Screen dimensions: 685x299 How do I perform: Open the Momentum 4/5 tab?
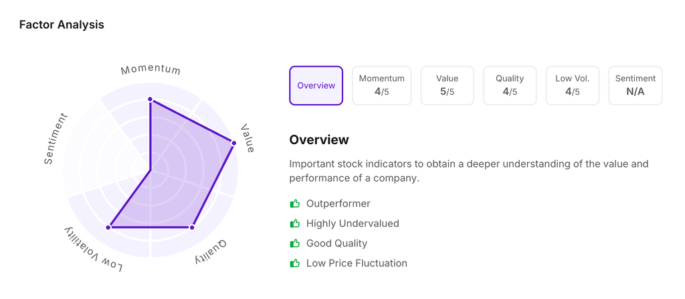[381, 85]
